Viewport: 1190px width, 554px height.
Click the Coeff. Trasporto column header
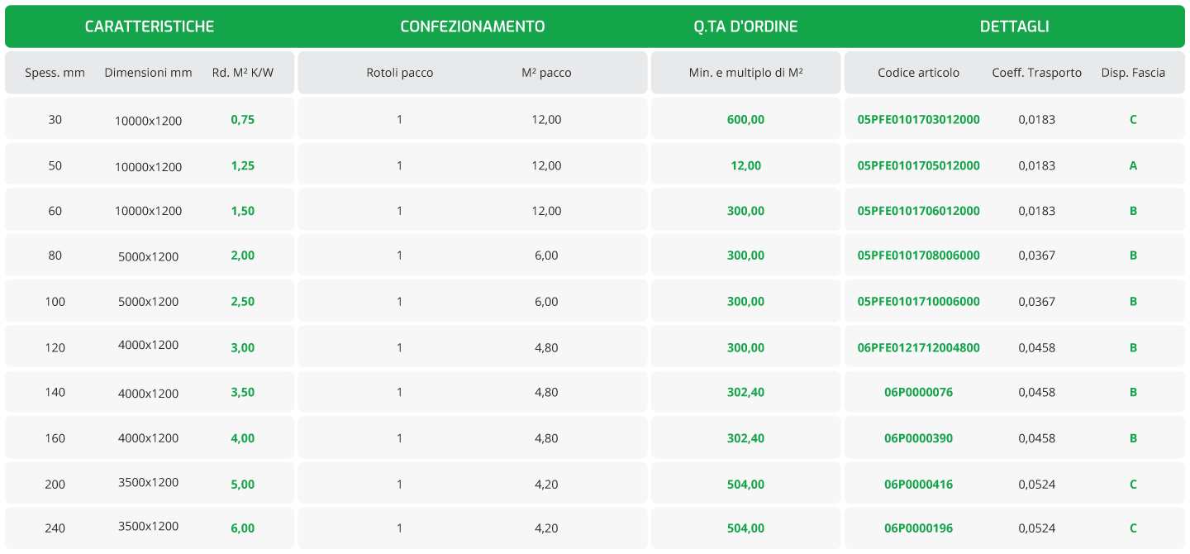(1037, 73)
